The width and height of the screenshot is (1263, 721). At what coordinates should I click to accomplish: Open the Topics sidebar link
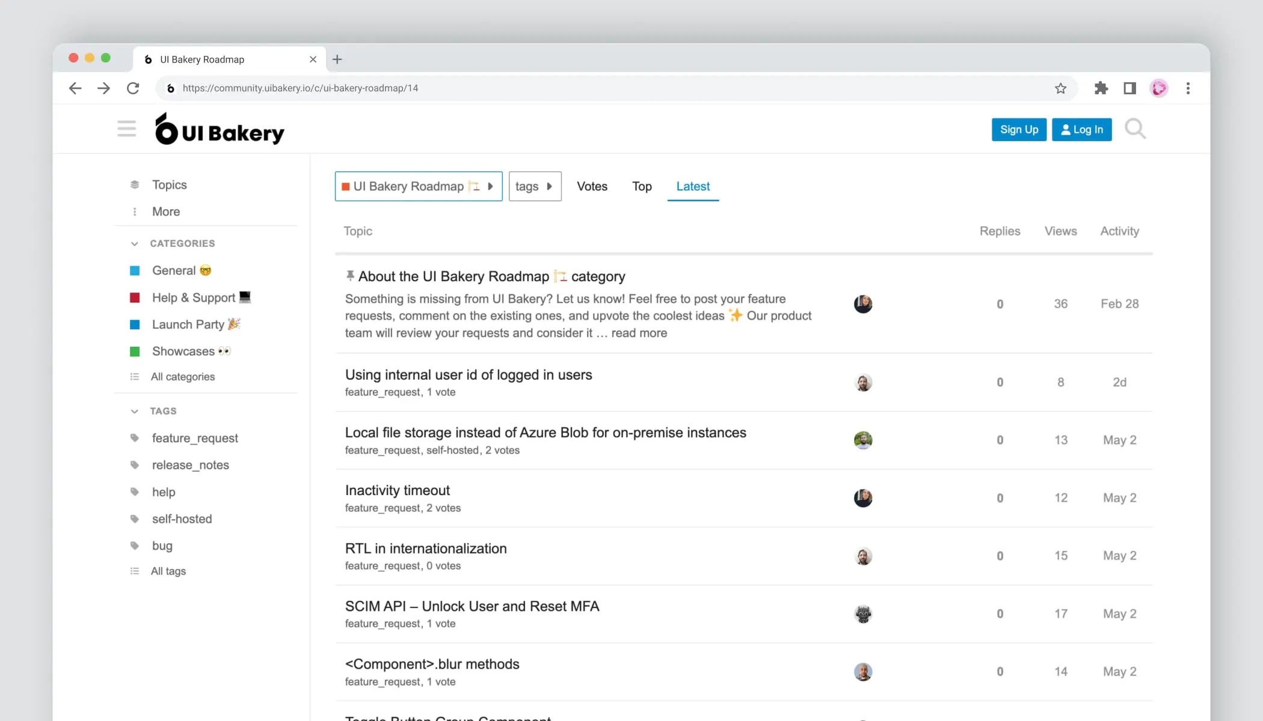coord(169,184)
